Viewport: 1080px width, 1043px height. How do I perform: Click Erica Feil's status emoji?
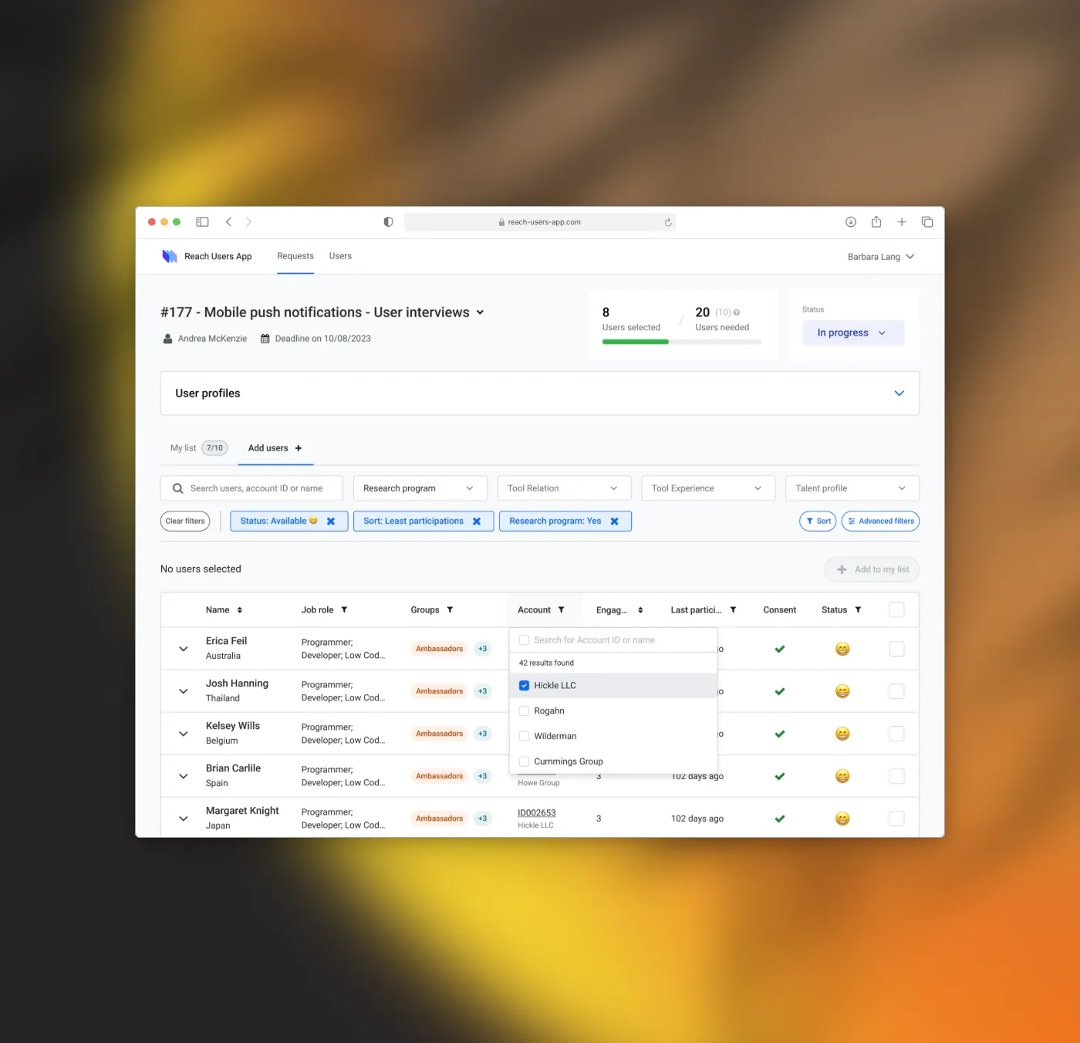coord(842,650)
